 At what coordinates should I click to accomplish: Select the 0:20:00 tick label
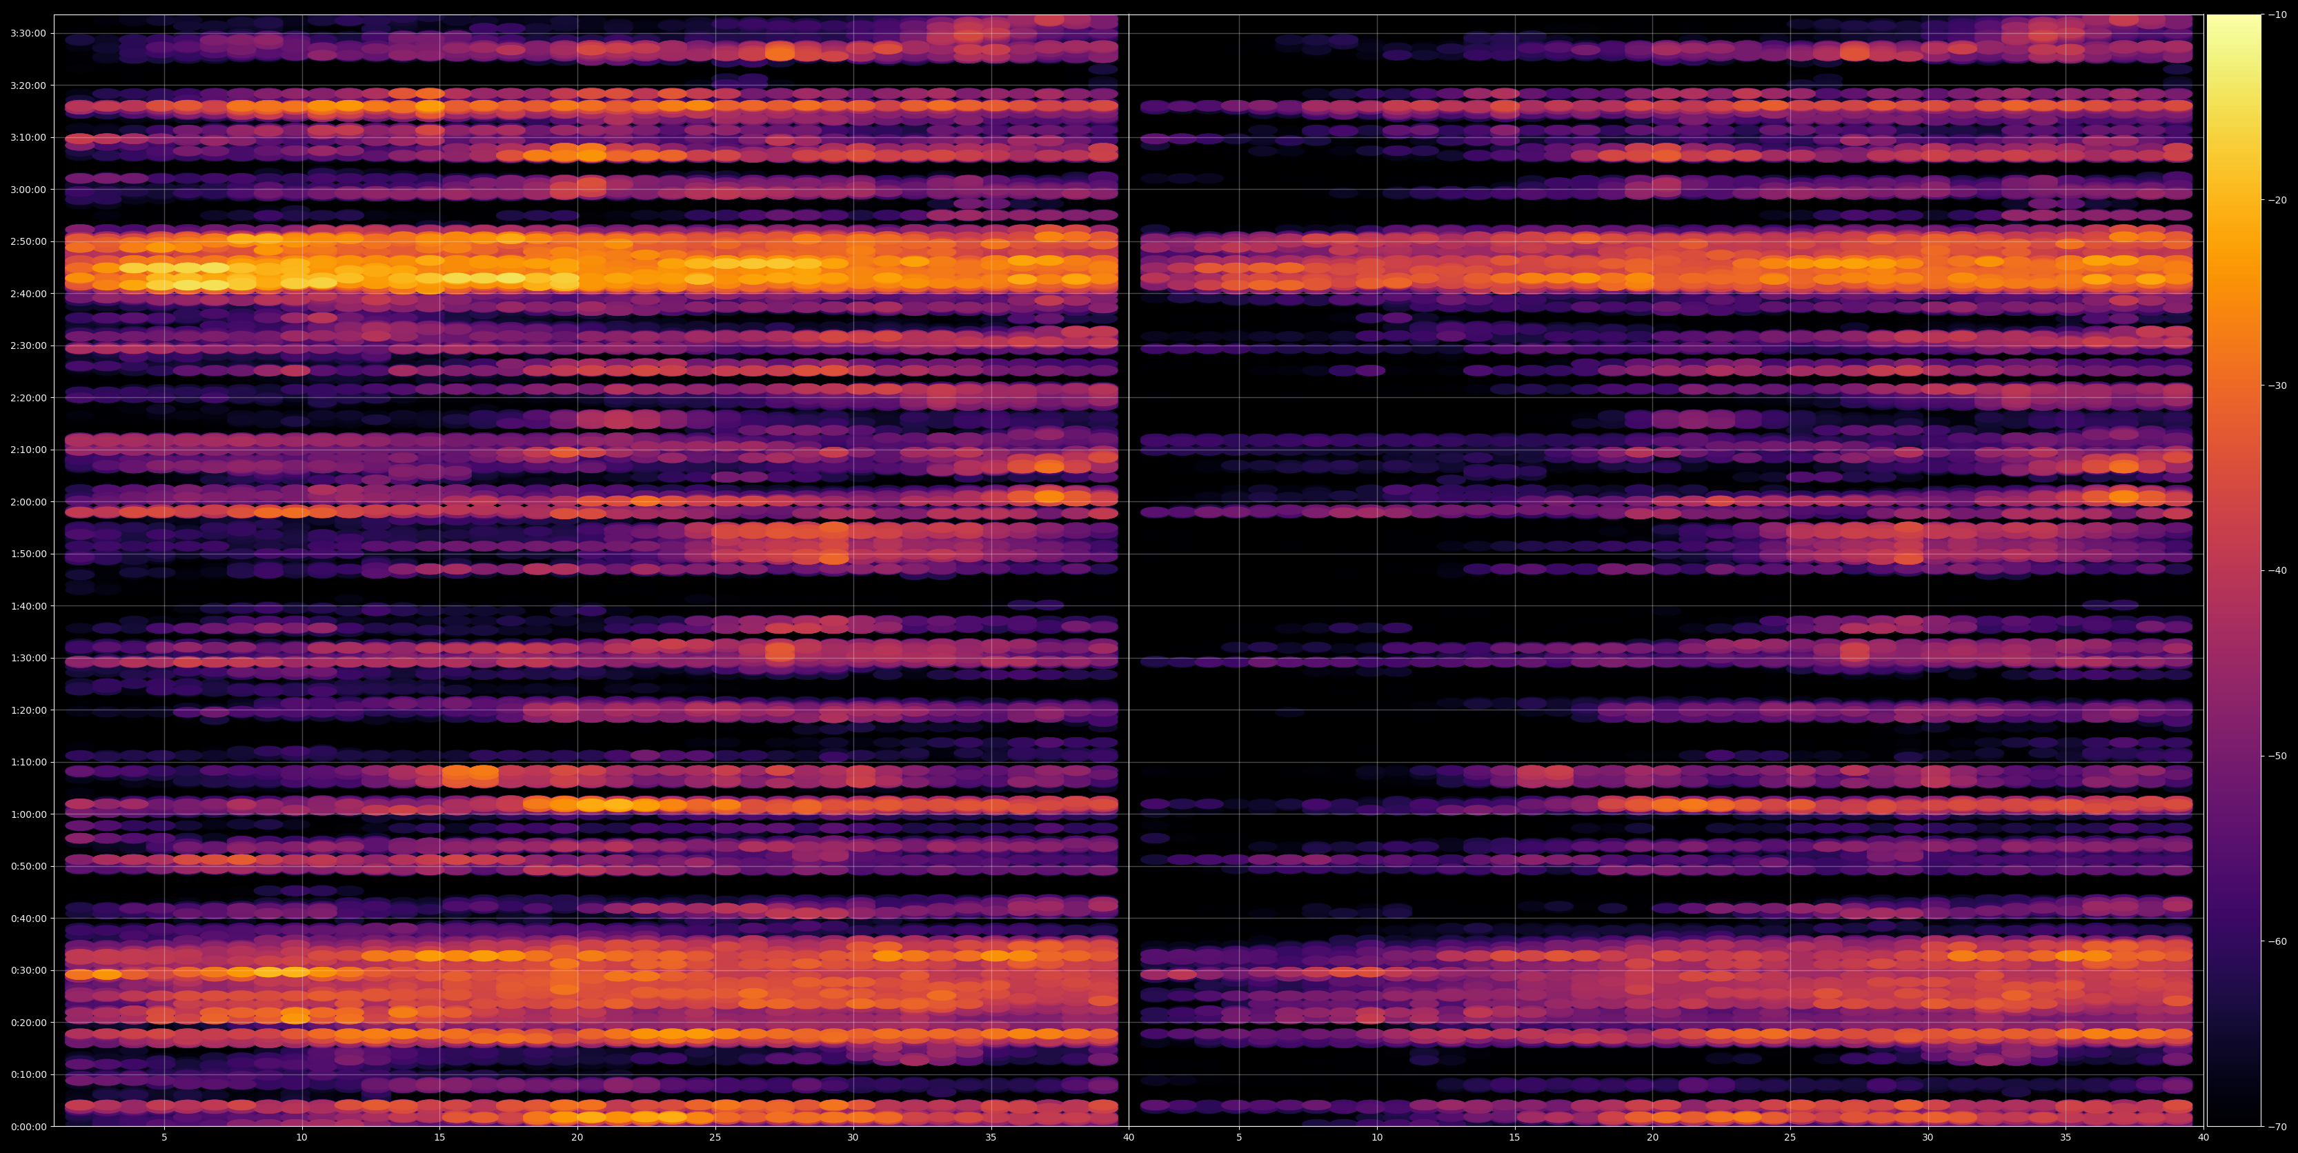click(28, 1022)
